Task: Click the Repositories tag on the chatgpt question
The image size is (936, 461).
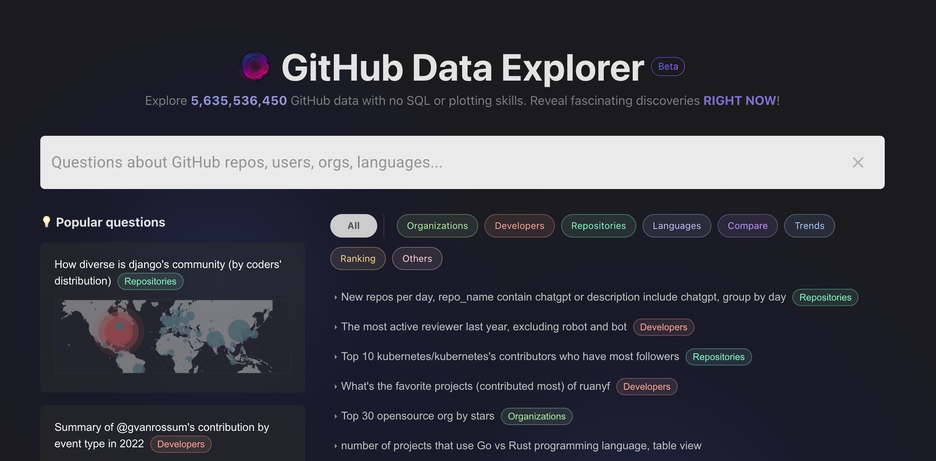Action: point(825,297)
